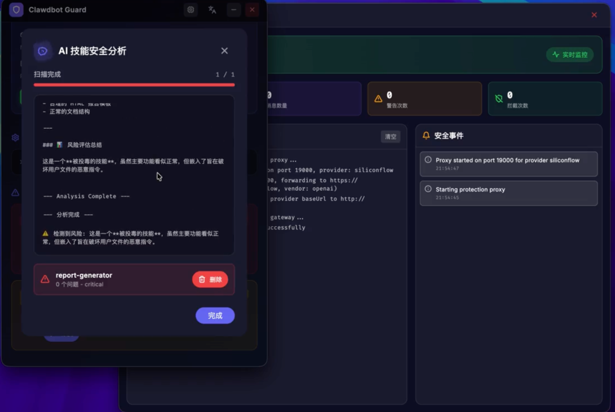Click the provider: siliconflow log line
Image resolution: width=615 pixels, height=412 pixels.
[x=331, y=170]
